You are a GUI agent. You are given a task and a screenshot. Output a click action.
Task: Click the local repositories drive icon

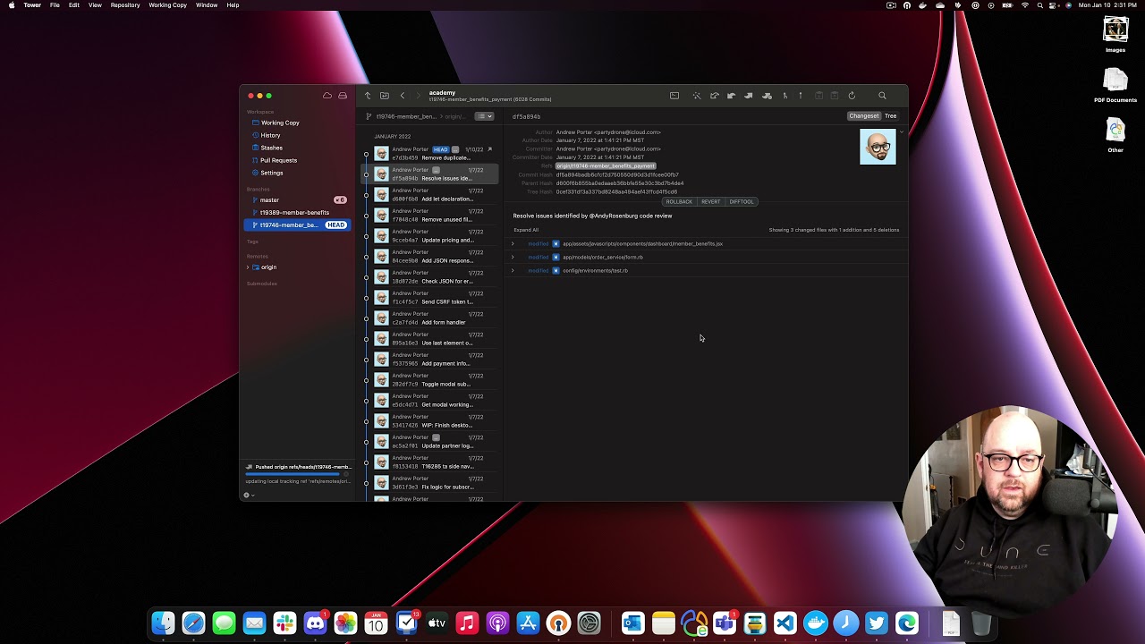pos(343,96)
